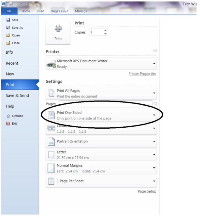Open the Microsoft XPS Document Writer printer dropdown
The image size is (200, 218).
[x=101, y=64]
